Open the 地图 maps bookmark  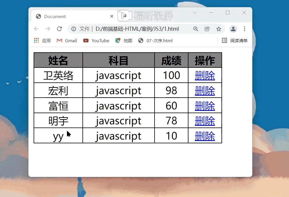[124, 40]
